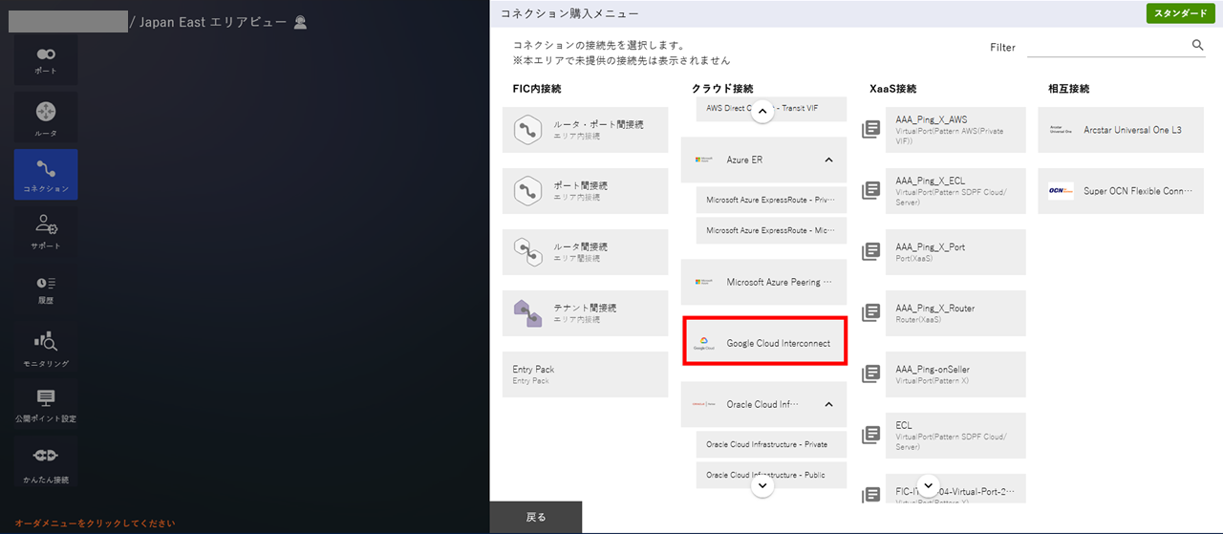Select Oracle Cloud Infrastructure - Private
The image size is (1223, 534).
pyautogui.click(x=771, y=444)
